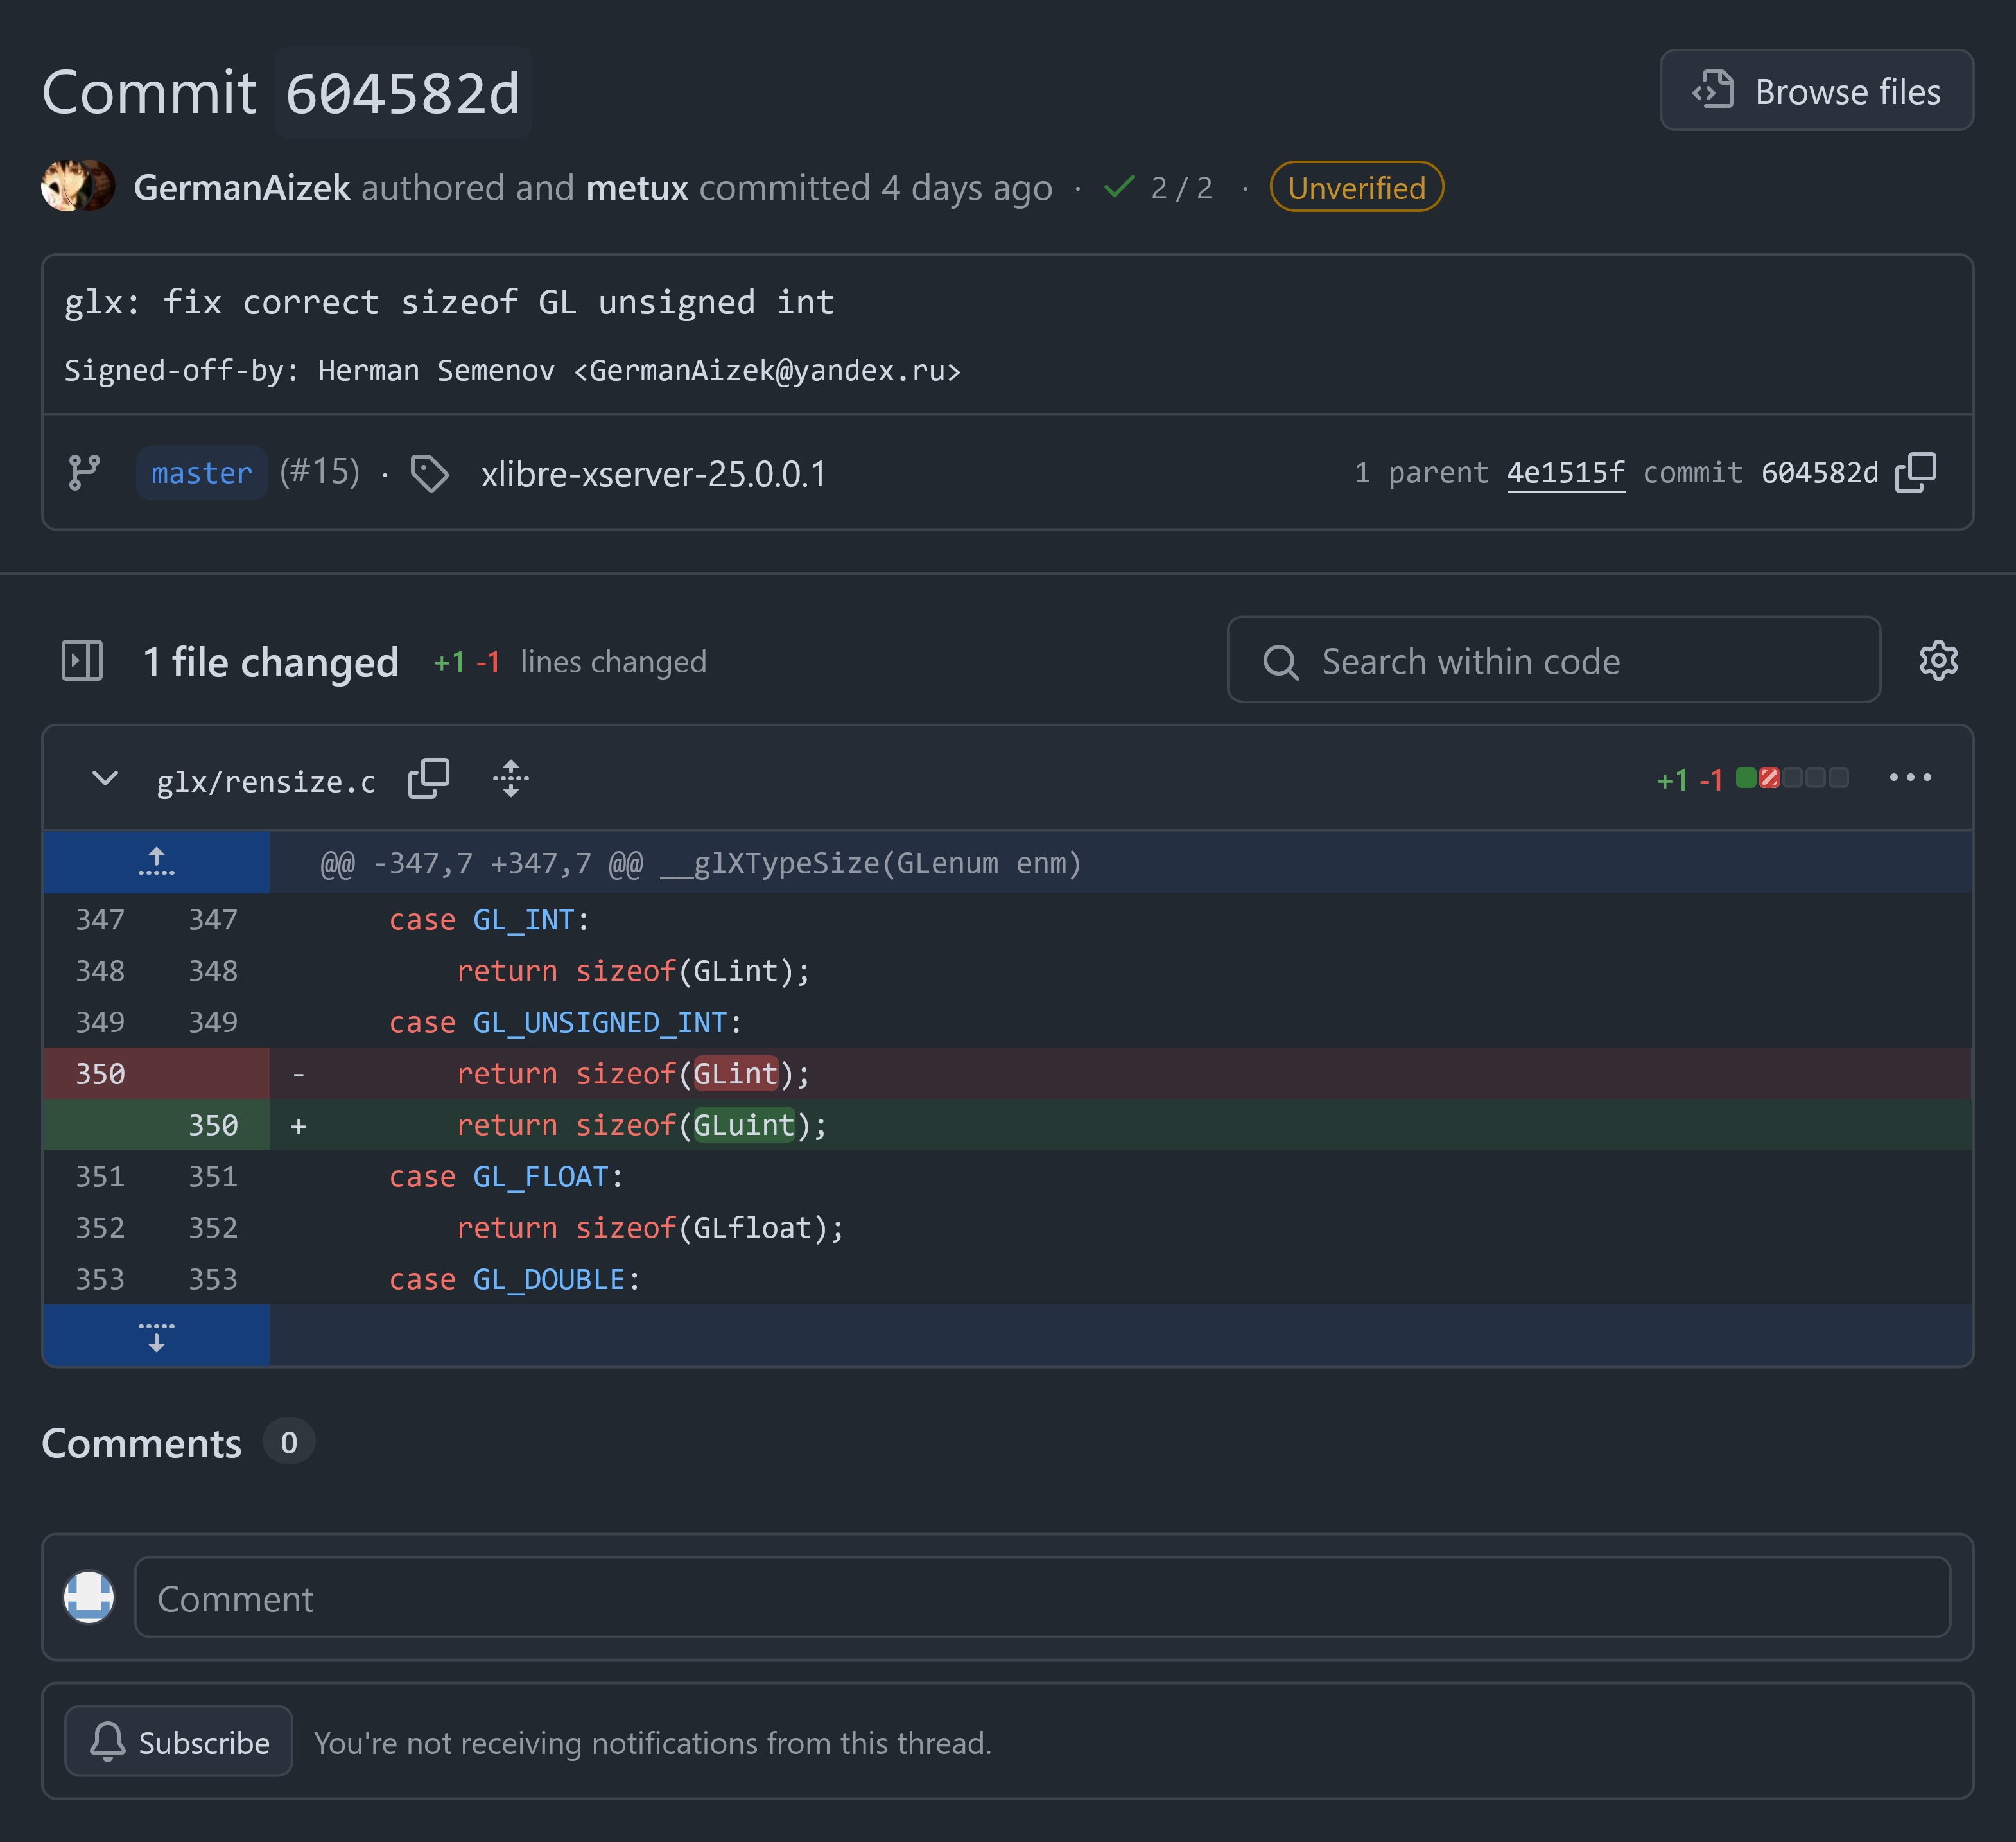This screenshot has height=1842, width=2016.
Task: Select added line 350 number
Action: click(213, 1125)
